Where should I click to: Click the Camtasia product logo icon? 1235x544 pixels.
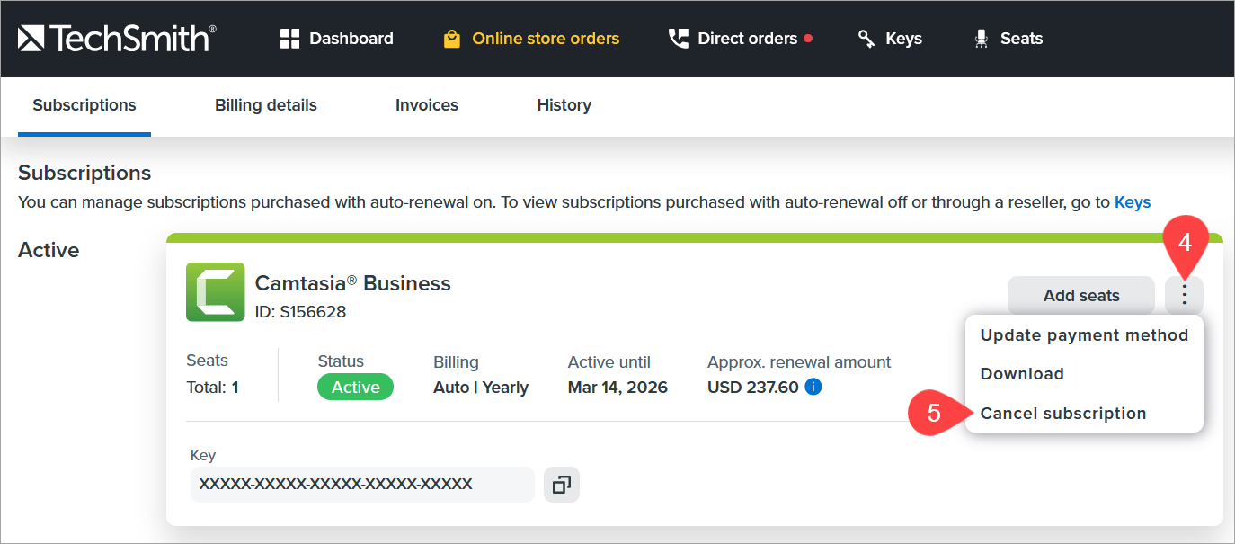click(216, 292)
